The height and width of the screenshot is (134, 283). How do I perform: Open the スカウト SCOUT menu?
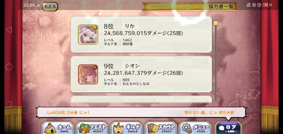point(161,128)
